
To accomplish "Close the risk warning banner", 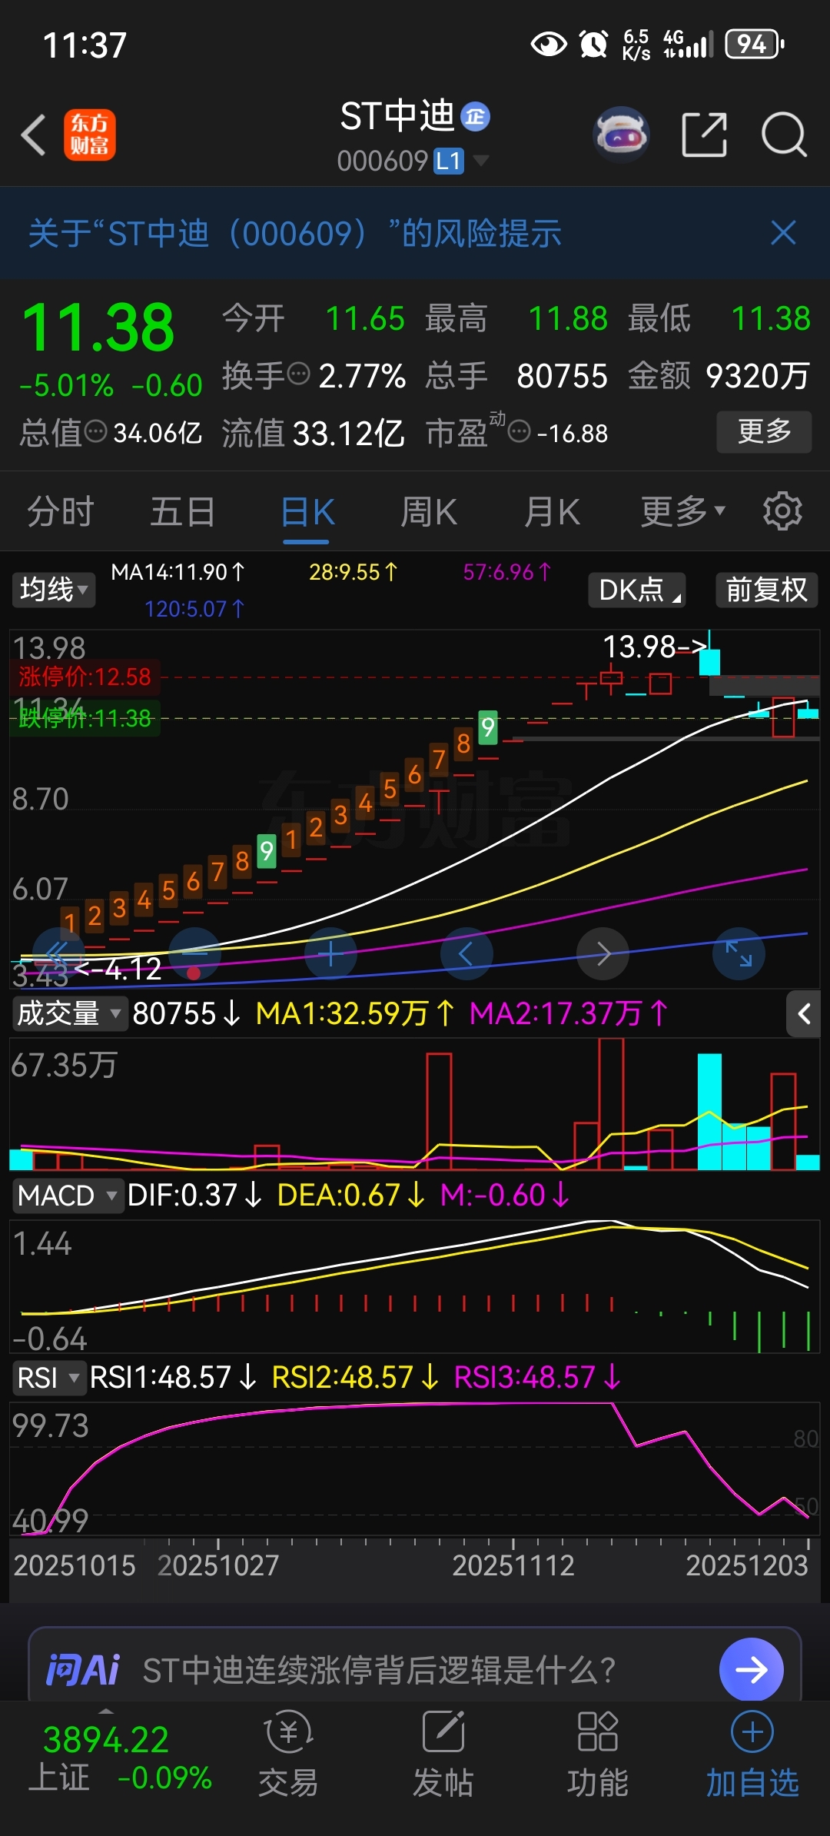I will click(783, 233).
